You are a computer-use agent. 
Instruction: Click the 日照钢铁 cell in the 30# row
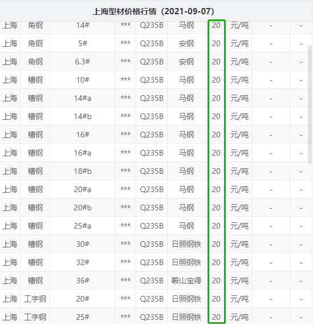tap(186, 244)
